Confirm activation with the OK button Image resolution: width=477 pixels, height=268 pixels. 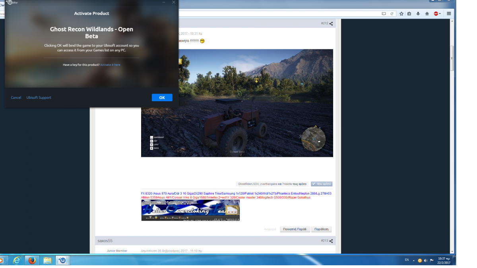coord(162,98)
